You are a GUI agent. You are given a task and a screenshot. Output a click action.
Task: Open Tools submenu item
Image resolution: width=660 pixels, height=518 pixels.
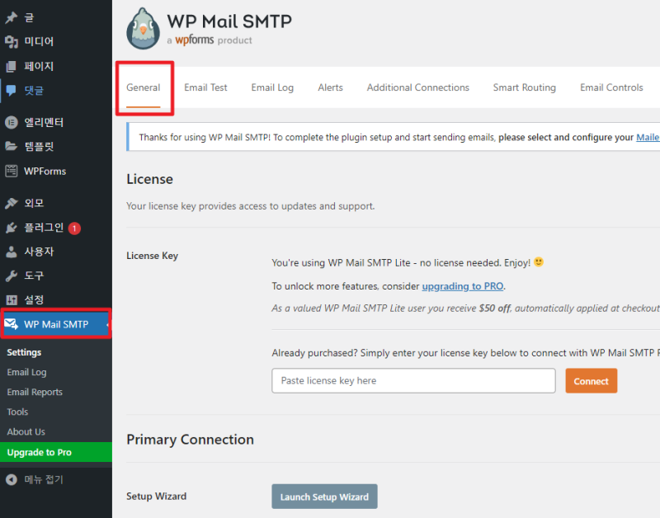(x=17, y=412)
